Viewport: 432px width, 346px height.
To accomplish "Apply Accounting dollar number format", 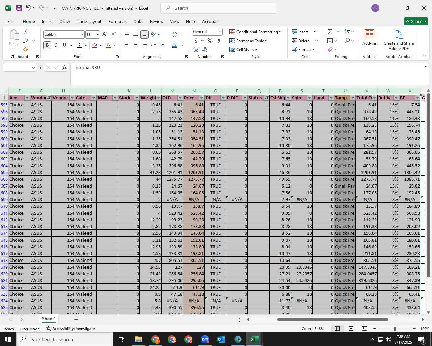I will pyautogui.click(x=196, y=41).
